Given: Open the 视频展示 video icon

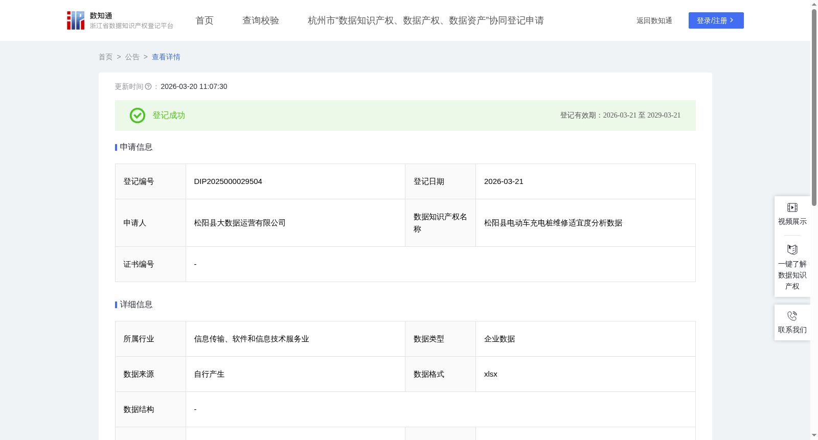Looking at the screenshot, I should pos(792,207).
